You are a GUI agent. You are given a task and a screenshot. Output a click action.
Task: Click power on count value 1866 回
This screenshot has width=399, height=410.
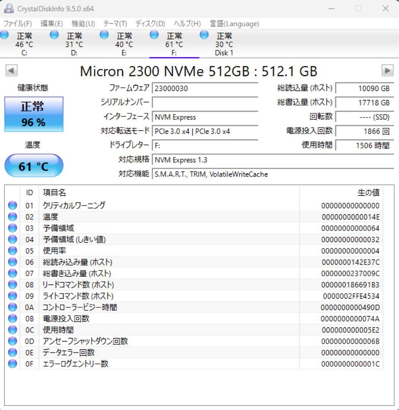click(x=365, y=131)
